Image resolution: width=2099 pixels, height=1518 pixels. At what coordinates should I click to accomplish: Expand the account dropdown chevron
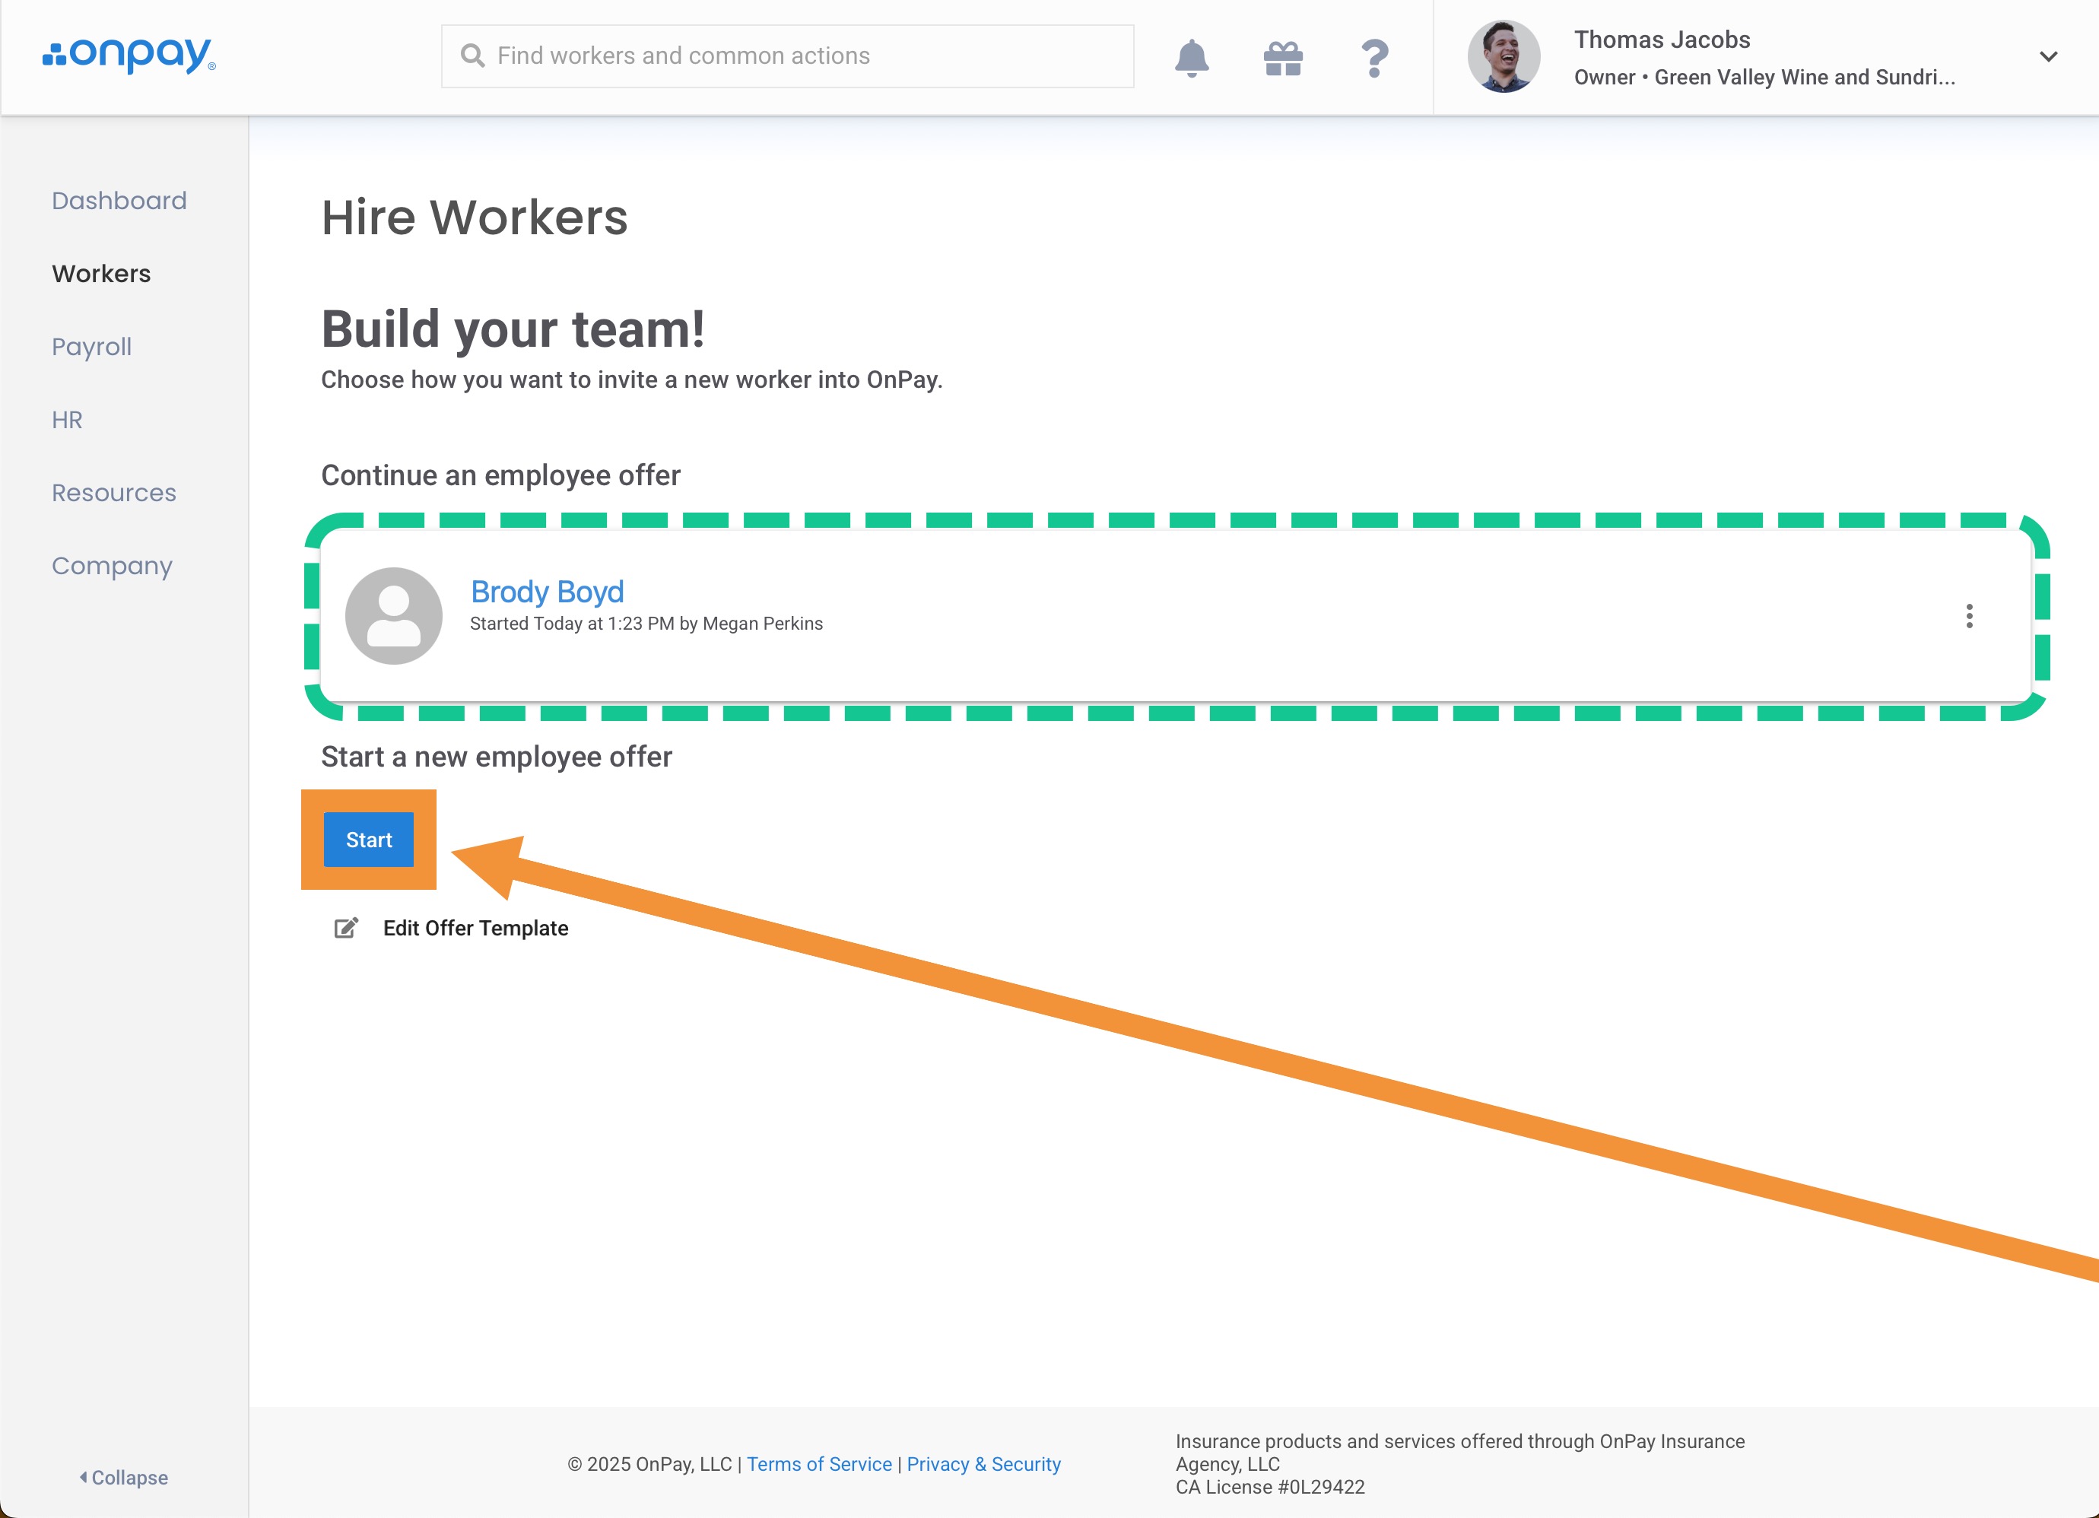(x=2048, y=56)
